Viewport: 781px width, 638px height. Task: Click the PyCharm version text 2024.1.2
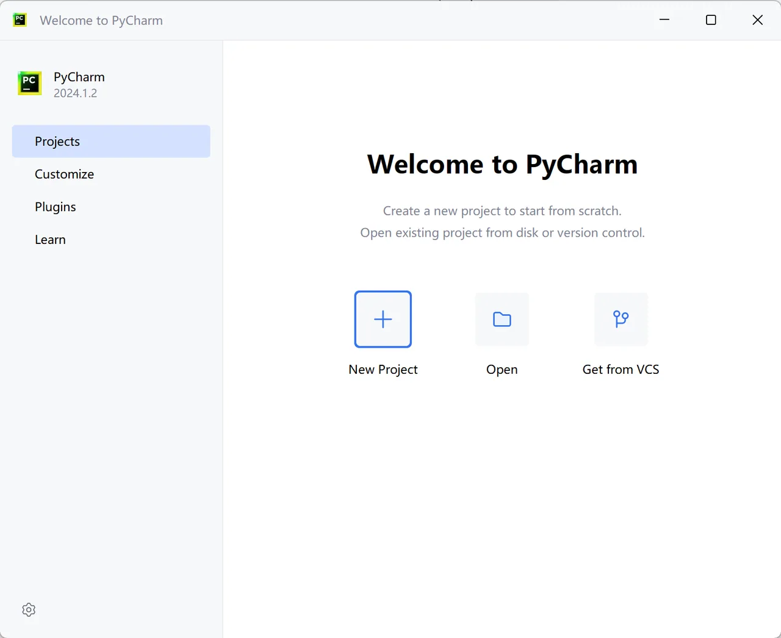75,93
